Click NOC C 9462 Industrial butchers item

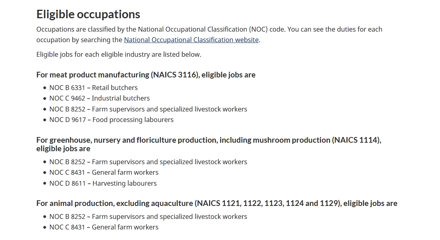99,99
